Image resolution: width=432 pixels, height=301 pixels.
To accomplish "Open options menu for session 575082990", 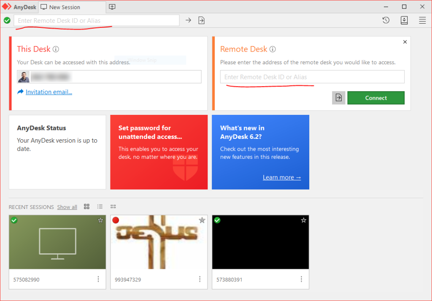I will point(98,279).
